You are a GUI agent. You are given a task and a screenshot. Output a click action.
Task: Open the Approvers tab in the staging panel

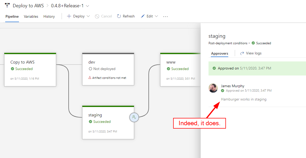click(220, 53)
